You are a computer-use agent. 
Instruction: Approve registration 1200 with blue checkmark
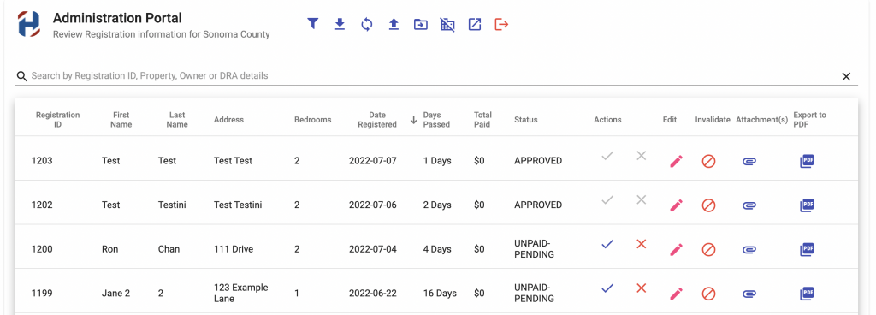coord(608,244)
